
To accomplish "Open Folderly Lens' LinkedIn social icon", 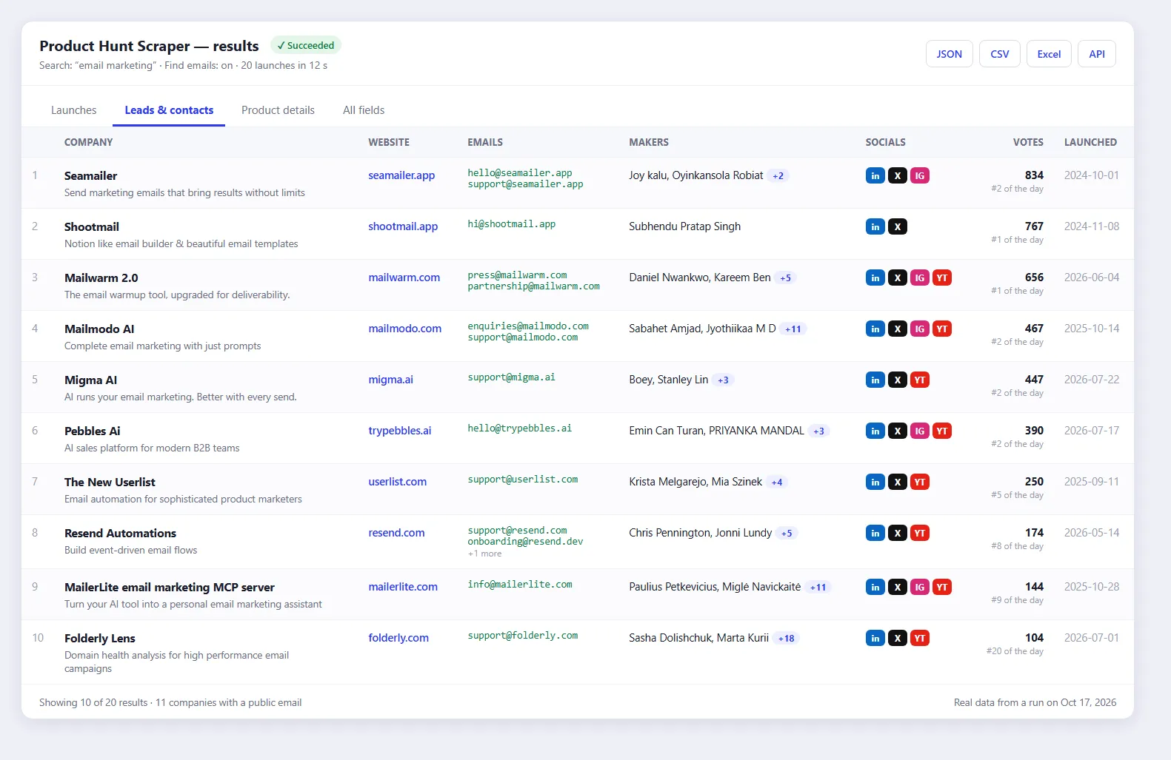I will coord(875,638).
